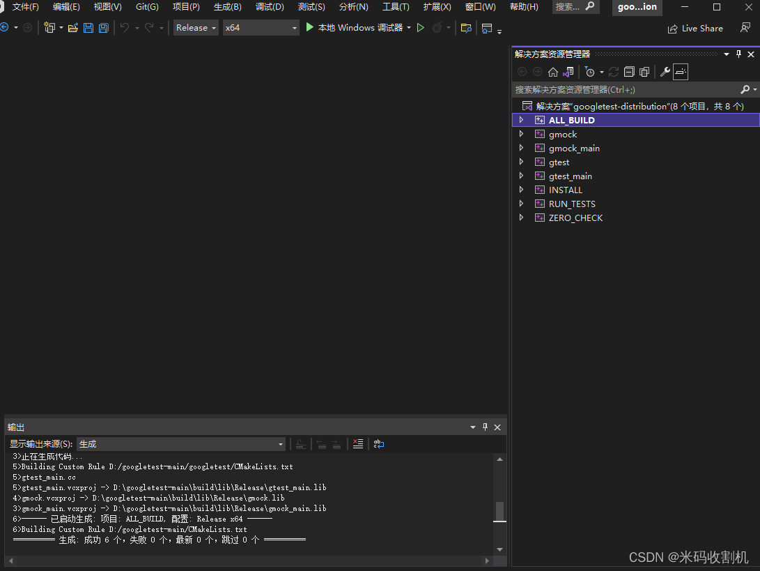The image size is (760, 571).
Task: Open the x64 platform dropdown
Action: [x=261, y=28]
